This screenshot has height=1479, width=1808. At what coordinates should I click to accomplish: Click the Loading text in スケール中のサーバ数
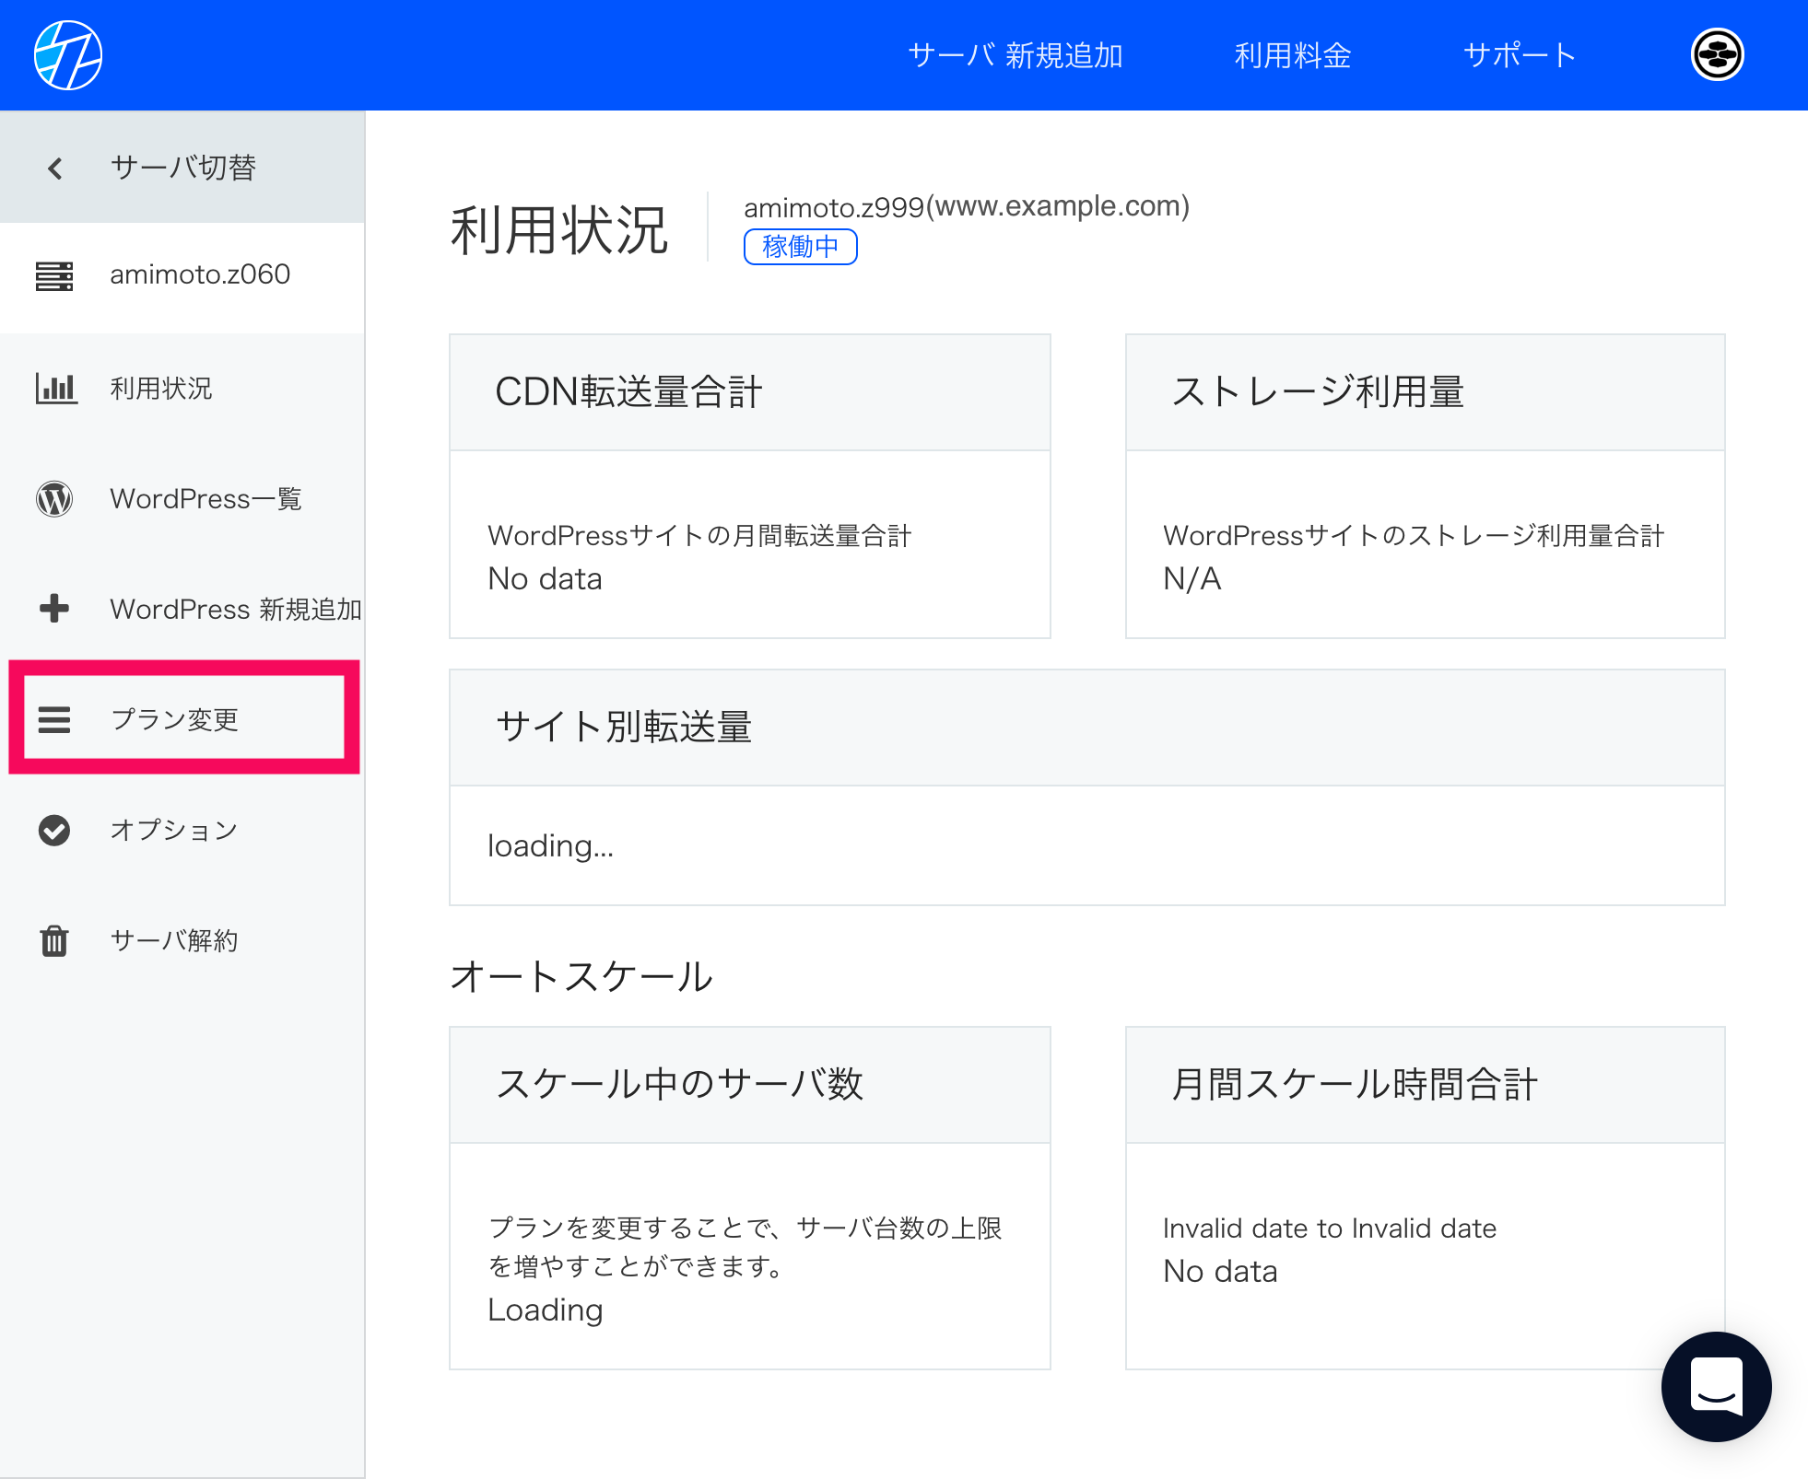coord(546,1310)
